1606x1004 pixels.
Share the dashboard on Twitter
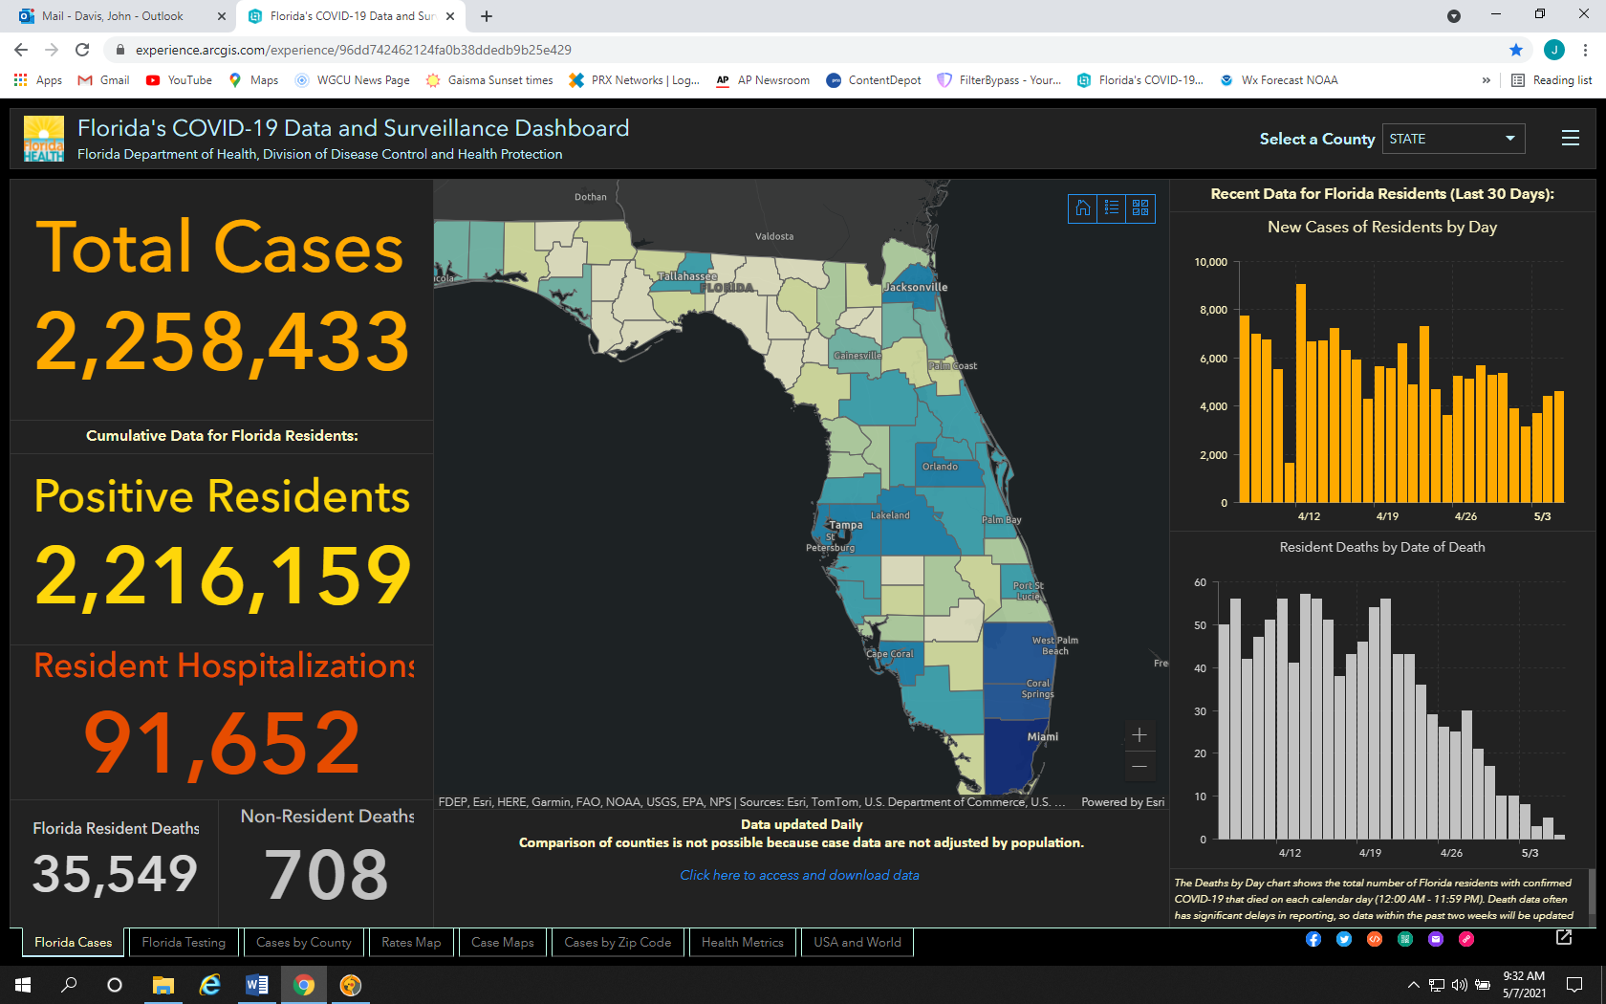click(1344, 939)
